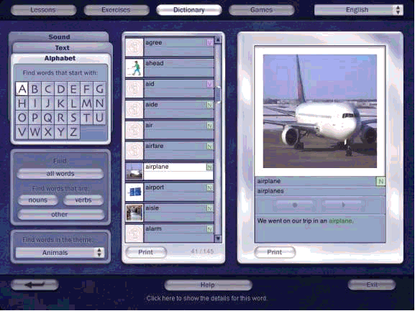Click the record button in the word detail panel
Screen dimensions: 415x311
[295, 205]
